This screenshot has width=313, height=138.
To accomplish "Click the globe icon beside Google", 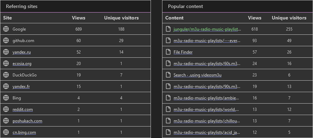I will pyautogui.click(x=6, y=29).
